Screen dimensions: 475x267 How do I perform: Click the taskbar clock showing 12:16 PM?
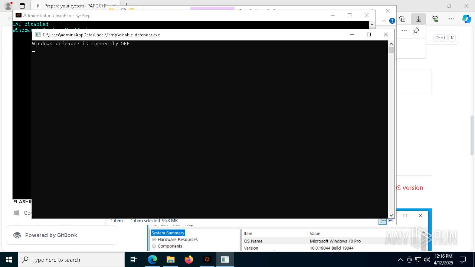pyautogui.click(x=443, y=260)
